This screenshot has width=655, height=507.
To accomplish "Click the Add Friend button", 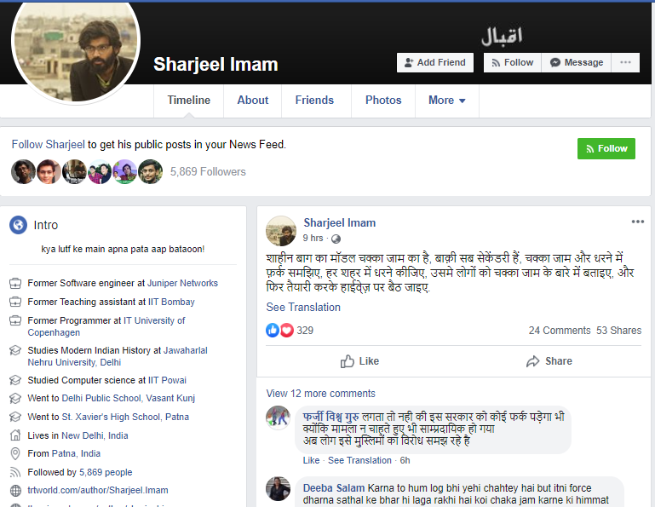I will (x=435, y=62).
